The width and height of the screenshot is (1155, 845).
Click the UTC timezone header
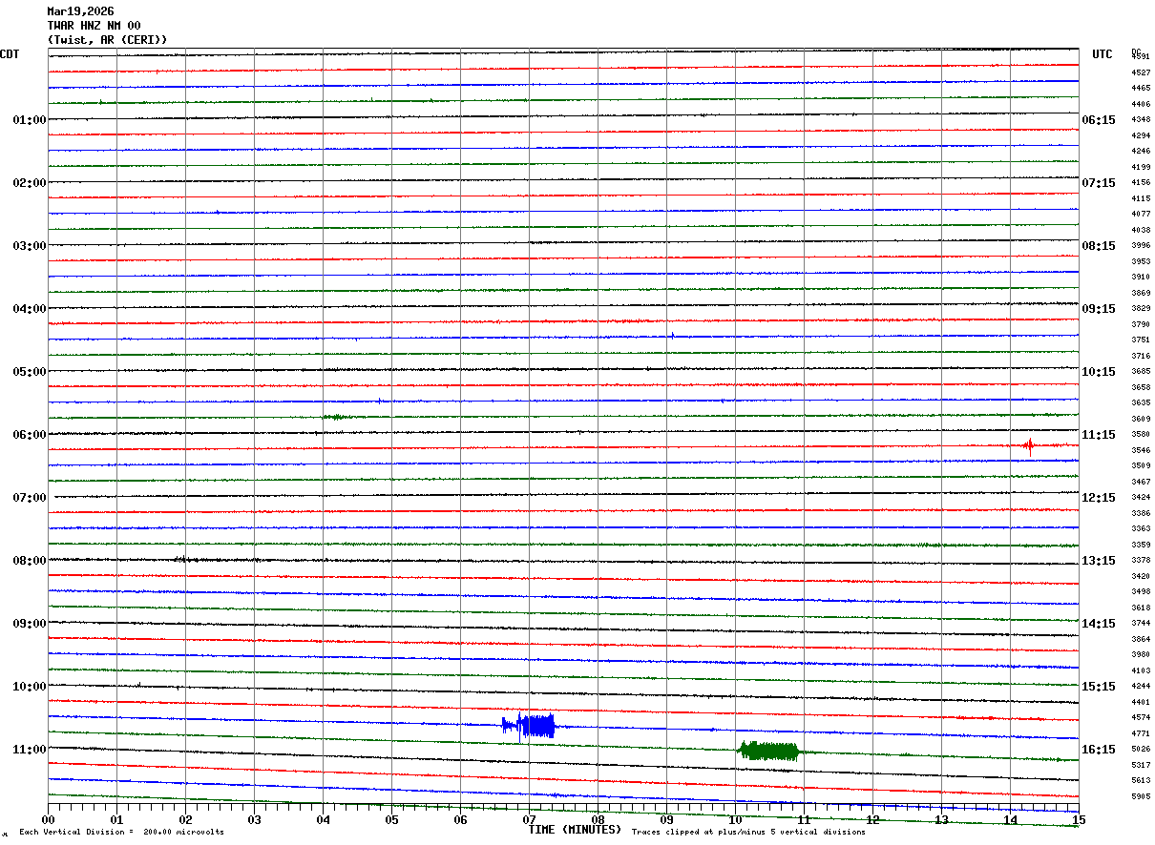pos(1102,54)
